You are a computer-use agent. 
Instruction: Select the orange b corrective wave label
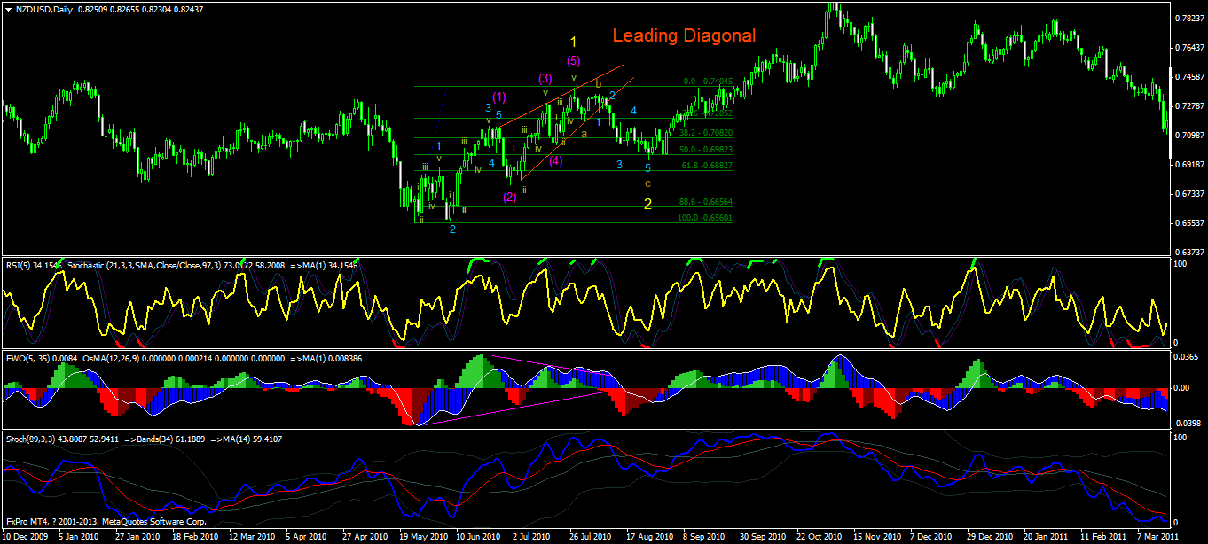[x=599, y=84]
